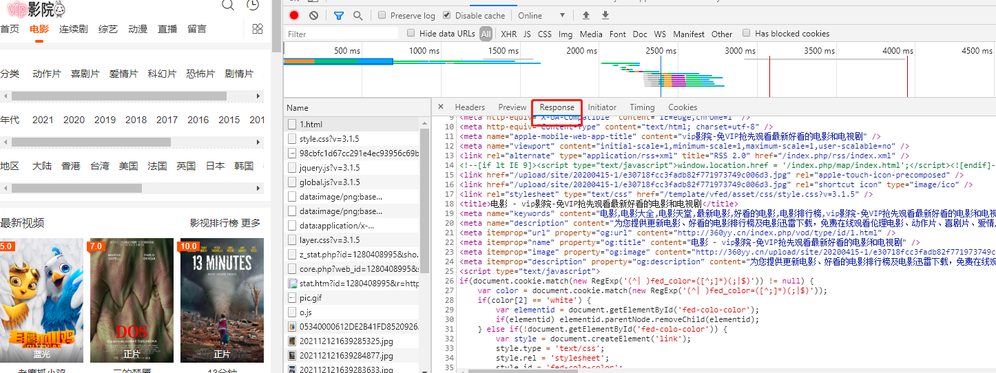Filter requests by Doc
Viewport: 996px width, 373px height.
click(x=640, y=34)
